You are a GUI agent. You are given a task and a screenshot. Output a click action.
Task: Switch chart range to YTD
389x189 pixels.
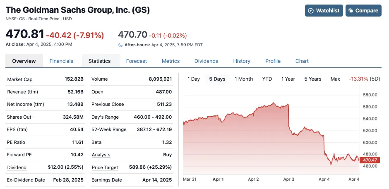(x=267, y=79)
